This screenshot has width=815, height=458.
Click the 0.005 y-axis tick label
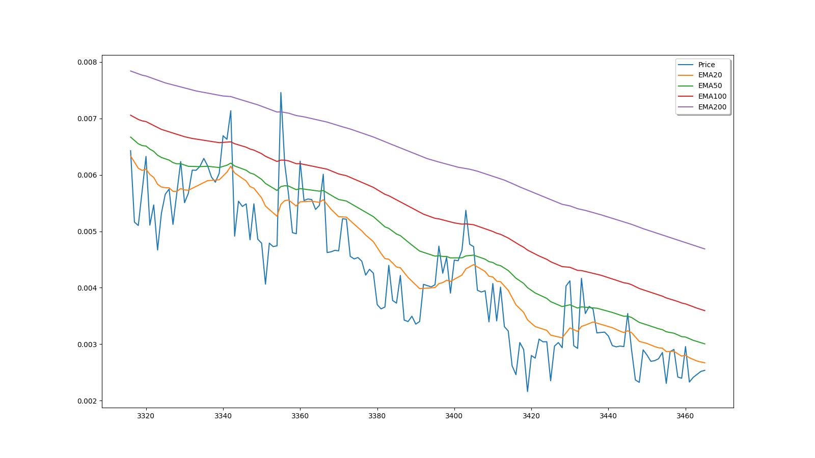point(87,232)
